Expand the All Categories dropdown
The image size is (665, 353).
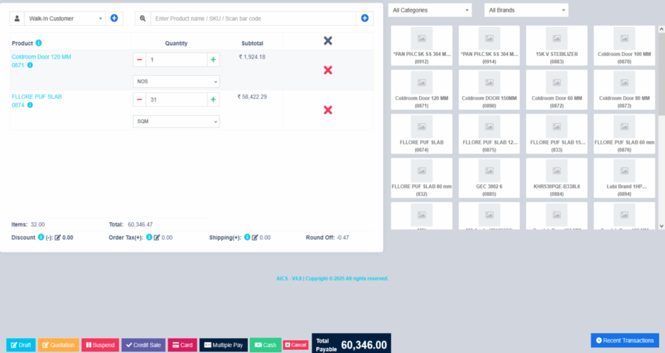430,10
